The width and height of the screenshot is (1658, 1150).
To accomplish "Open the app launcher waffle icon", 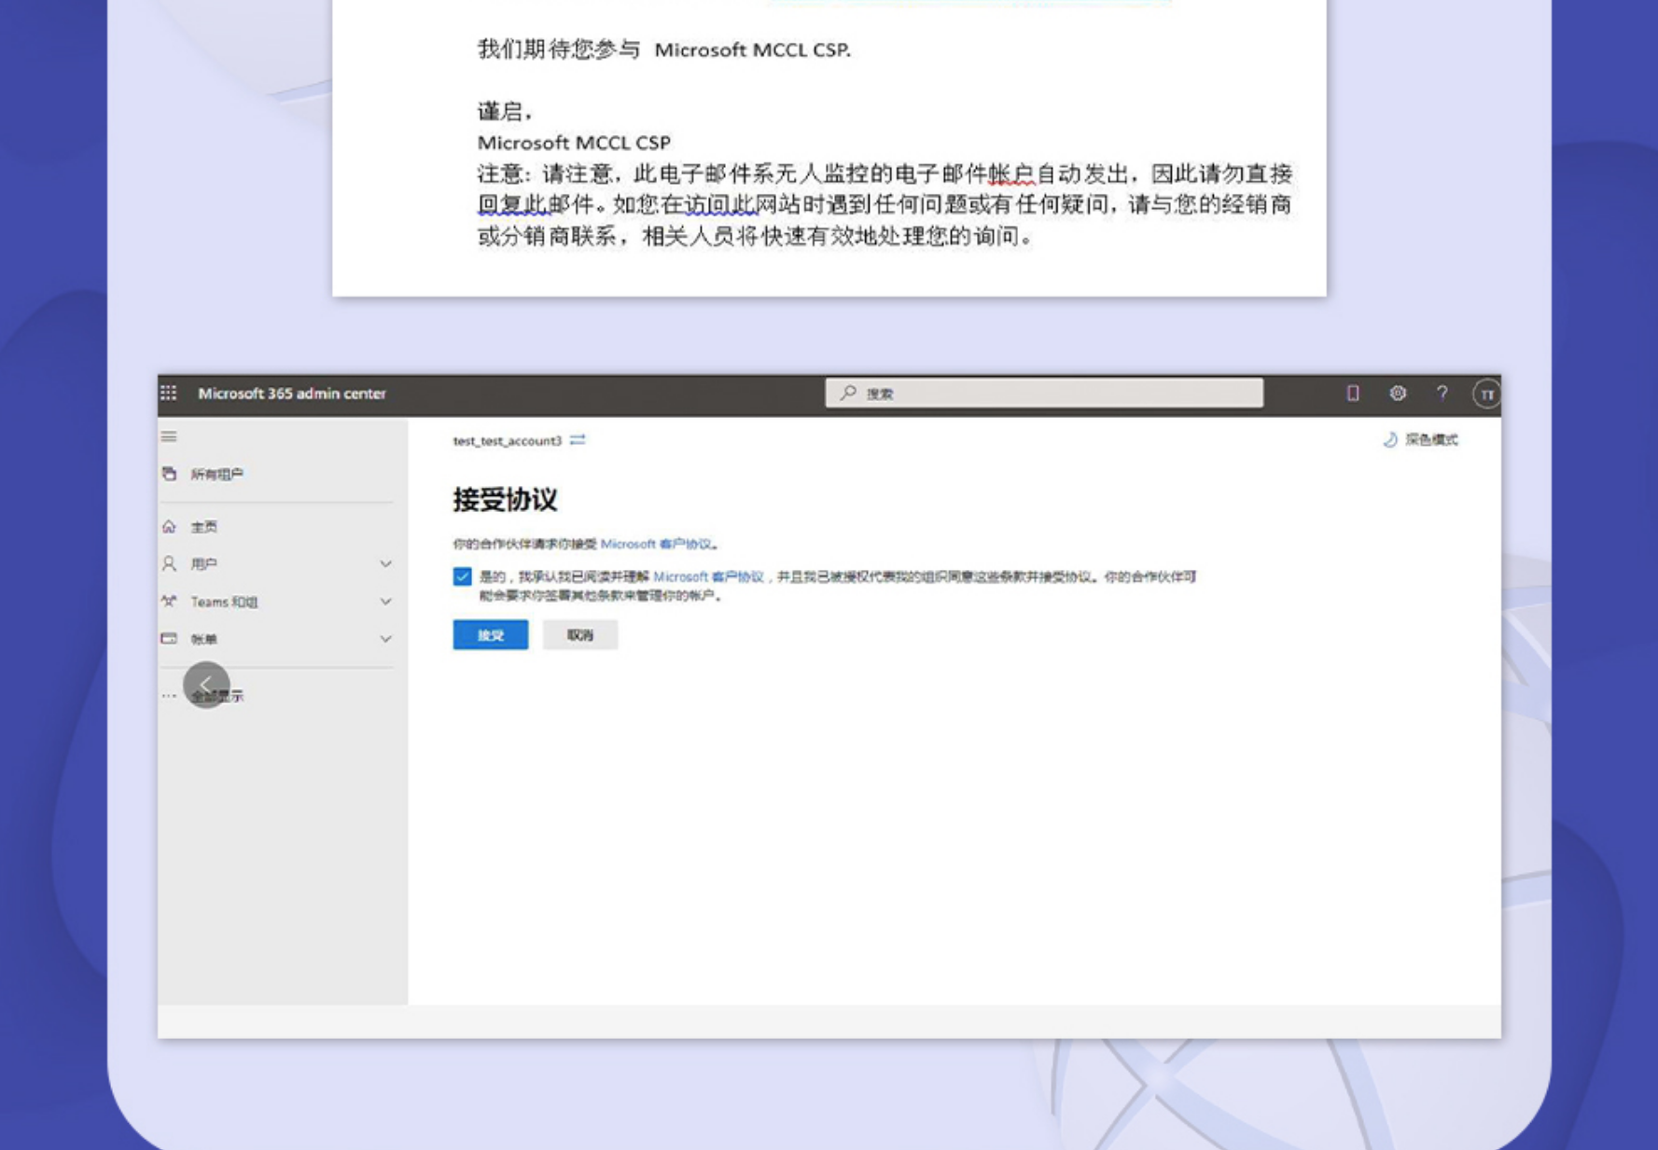I will tap(168, 393).
